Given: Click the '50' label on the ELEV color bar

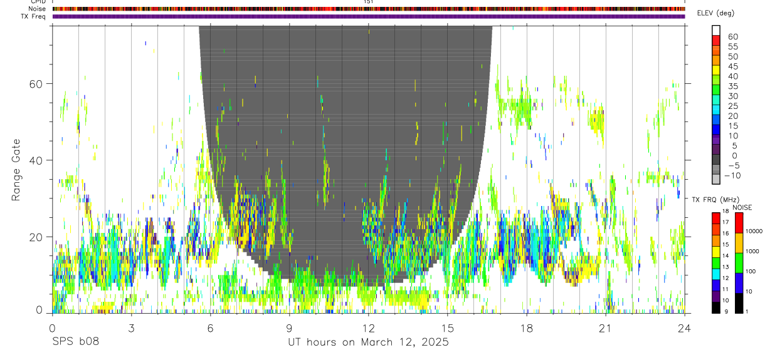Looking at the screenshot, I should (x=732, y=57).
